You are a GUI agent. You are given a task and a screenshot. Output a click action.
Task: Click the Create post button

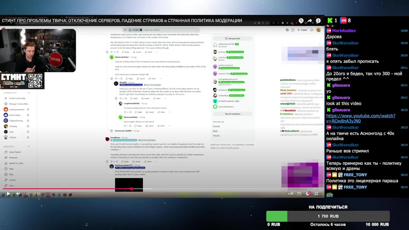click(302, 30)
